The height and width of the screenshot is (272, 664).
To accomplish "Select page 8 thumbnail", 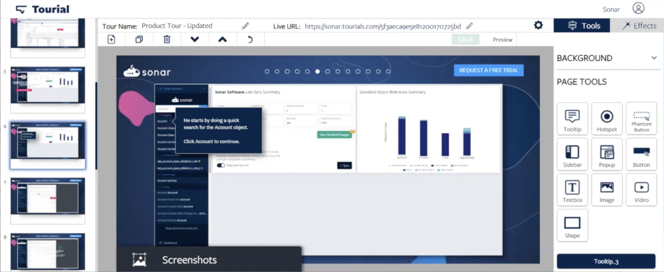I will (48, 252).
